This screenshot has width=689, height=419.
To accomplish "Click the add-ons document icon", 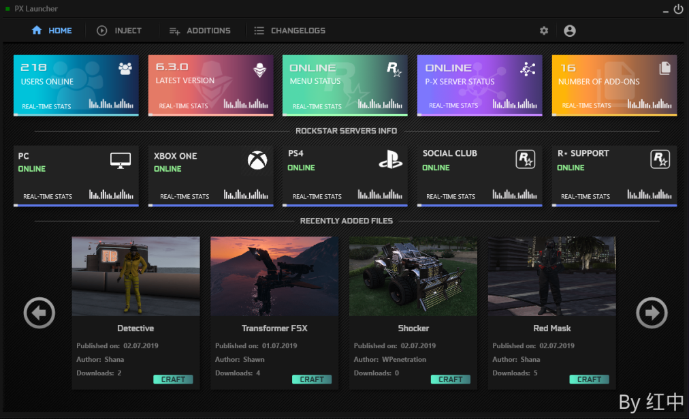I will [664, 68].
